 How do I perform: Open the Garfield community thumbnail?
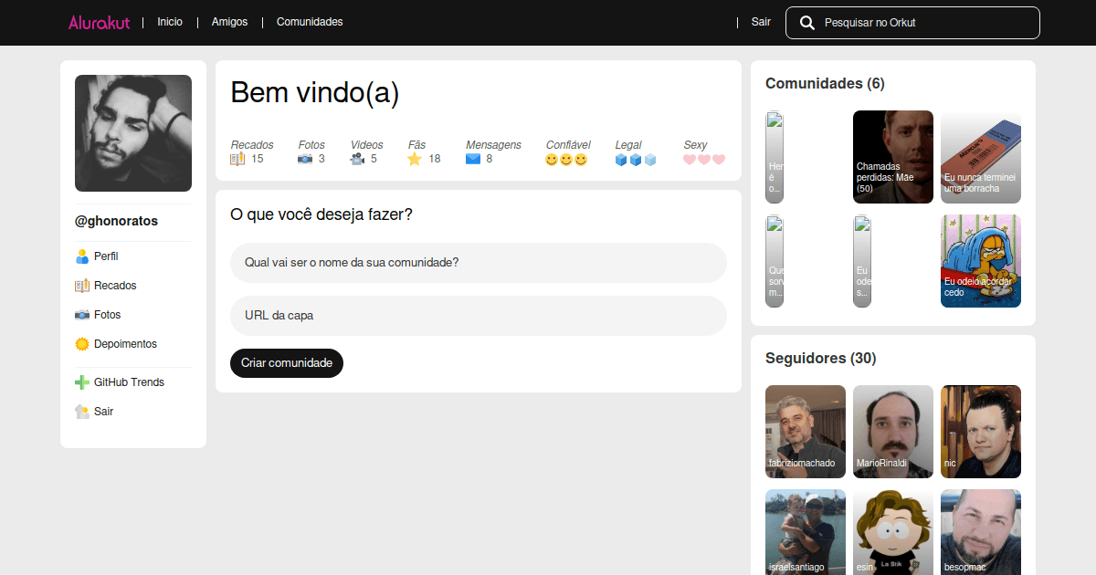click(x=981, y=261)
